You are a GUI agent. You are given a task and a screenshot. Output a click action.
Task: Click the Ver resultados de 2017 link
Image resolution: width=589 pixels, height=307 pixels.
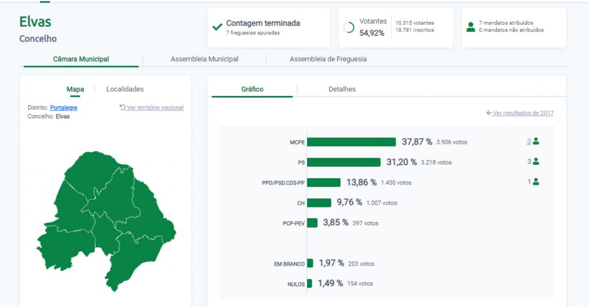click(x=523, y=113)
